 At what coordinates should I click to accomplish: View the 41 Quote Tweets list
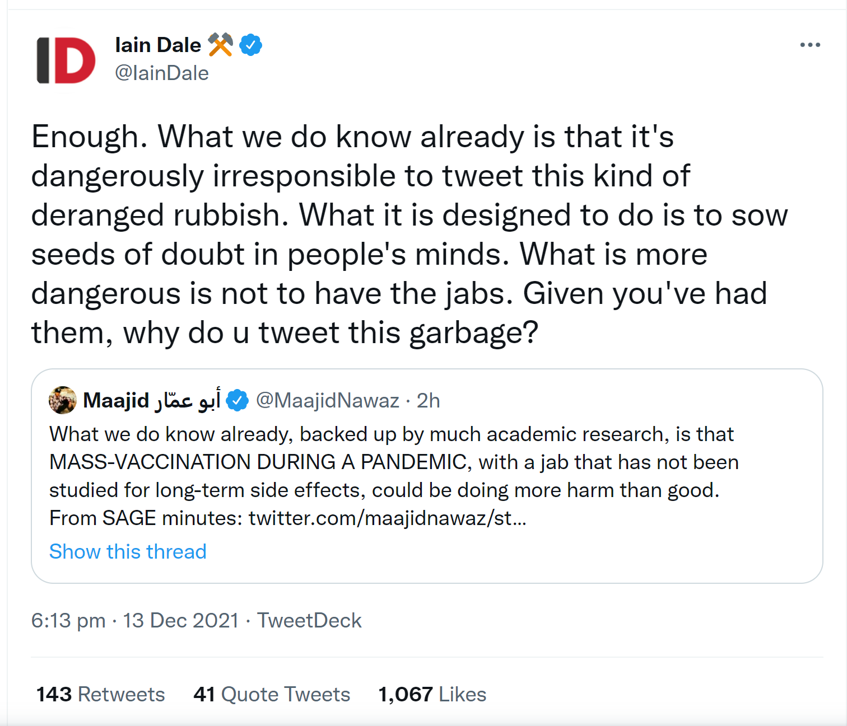tap(272, 694)
